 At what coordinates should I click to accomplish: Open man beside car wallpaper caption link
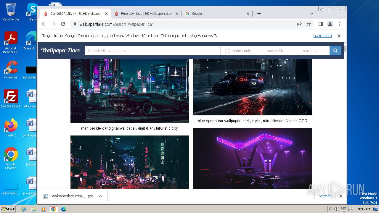coord(129,128)
